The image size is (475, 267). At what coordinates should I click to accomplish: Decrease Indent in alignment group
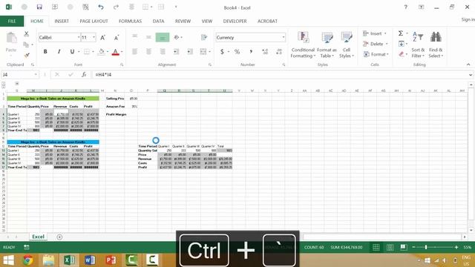[176, 52]
